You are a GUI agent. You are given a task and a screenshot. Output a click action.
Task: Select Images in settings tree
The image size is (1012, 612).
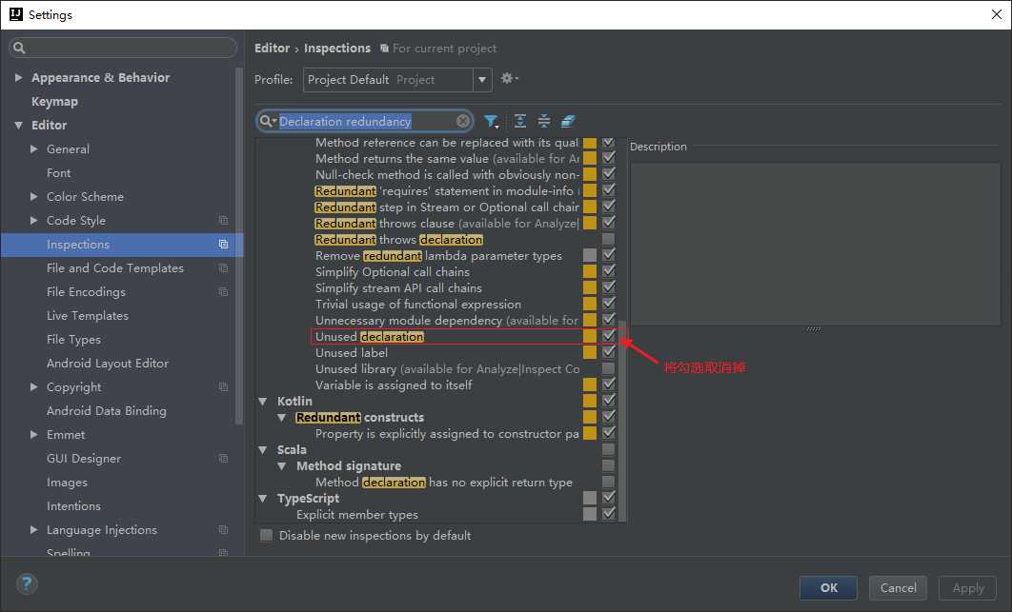coord(67,483)
